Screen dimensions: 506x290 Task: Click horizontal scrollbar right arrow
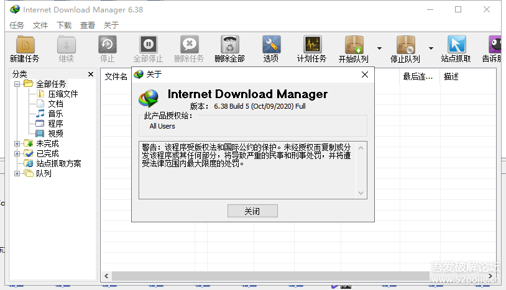490,276
